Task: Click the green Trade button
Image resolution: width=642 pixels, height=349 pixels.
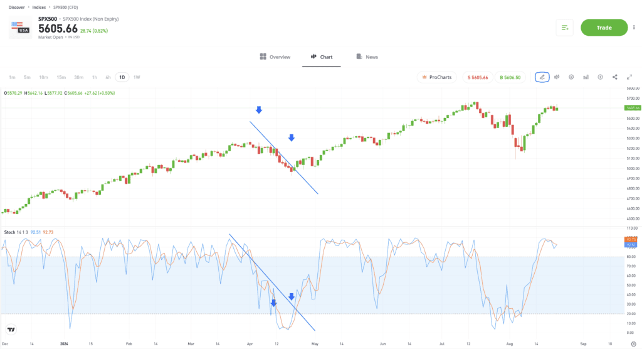Action: point(604,28)
